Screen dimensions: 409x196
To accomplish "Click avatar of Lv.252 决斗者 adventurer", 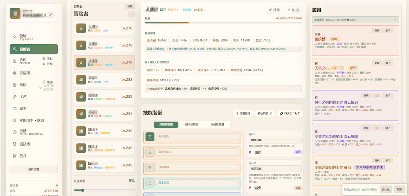I will (x=81, y=114).
